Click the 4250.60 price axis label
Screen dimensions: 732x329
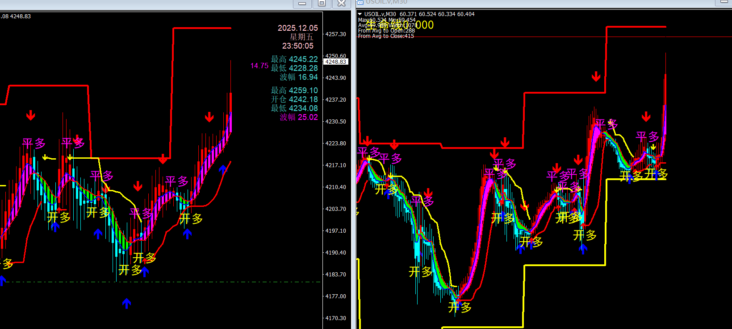tap(335, 56)
